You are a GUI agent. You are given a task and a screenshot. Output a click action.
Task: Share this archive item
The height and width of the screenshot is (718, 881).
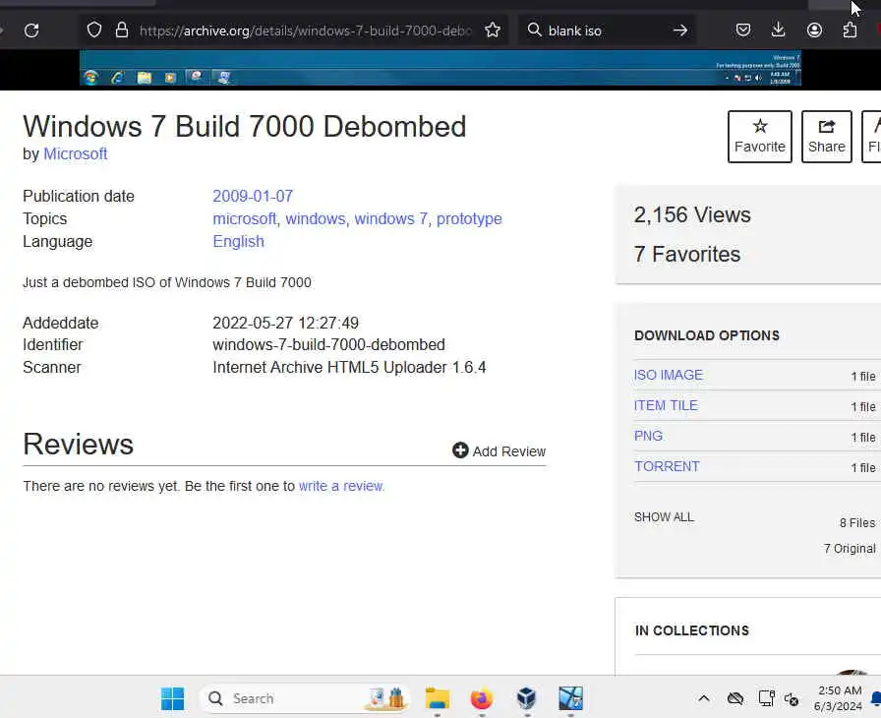tap(827, 137)
